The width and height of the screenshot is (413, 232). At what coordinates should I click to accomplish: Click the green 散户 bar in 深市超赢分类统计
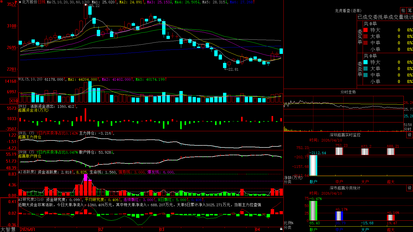[313, 211]
